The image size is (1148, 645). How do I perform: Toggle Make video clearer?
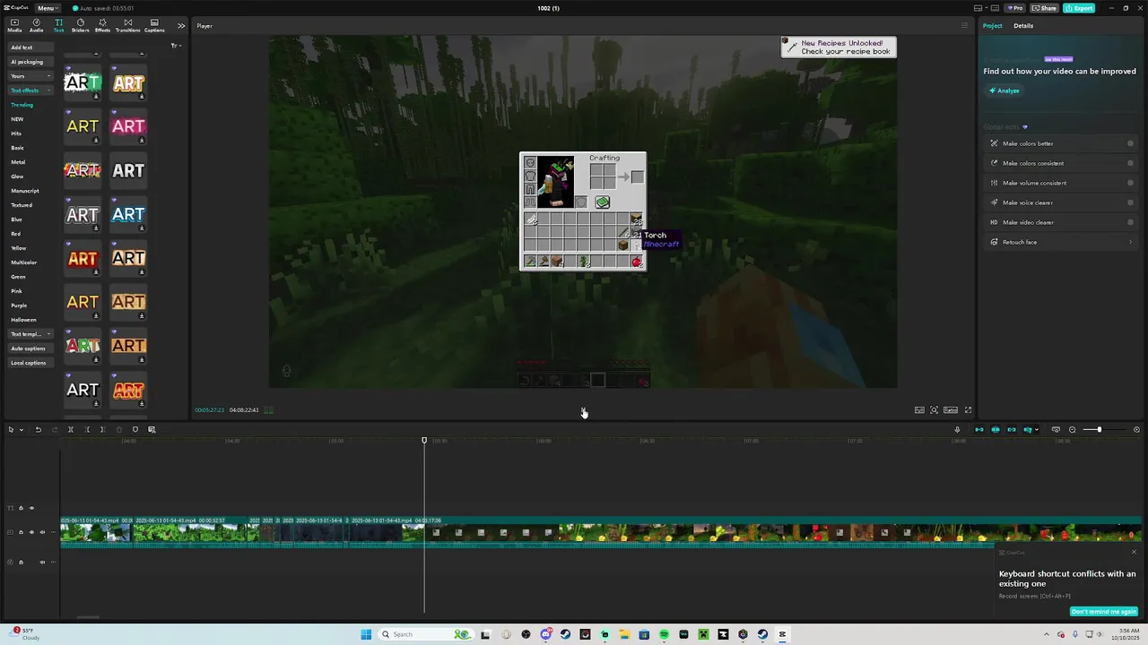tap(1130, 222)
